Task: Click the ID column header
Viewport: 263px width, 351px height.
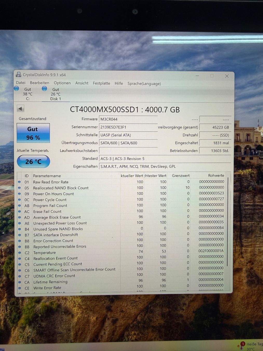Action: point(26,176)
